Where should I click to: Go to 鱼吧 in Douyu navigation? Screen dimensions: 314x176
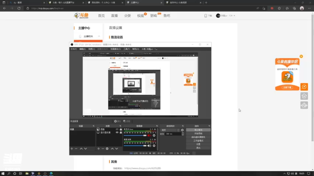[x=166, y=16]
